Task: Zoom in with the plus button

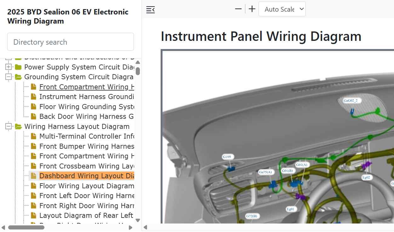Action: (252, 9)
